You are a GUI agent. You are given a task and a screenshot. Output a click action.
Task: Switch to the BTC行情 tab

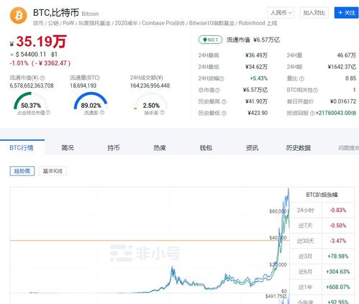coord(22,147)
